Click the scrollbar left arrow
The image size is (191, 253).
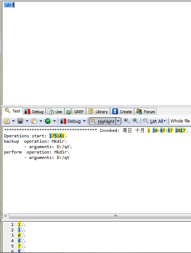pyautogui.click(x=5, y=216)
